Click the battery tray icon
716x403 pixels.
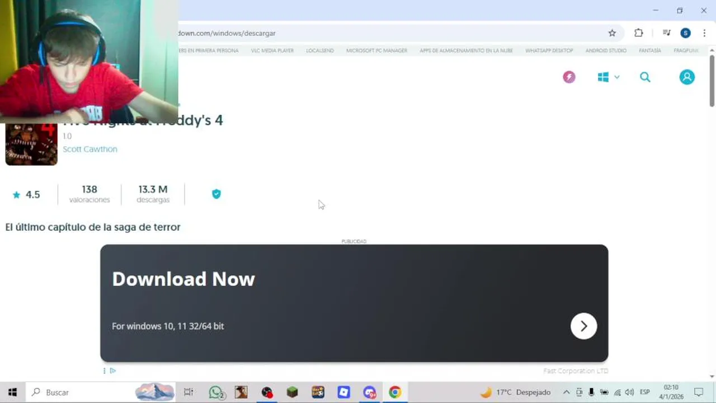pos(604,392)
